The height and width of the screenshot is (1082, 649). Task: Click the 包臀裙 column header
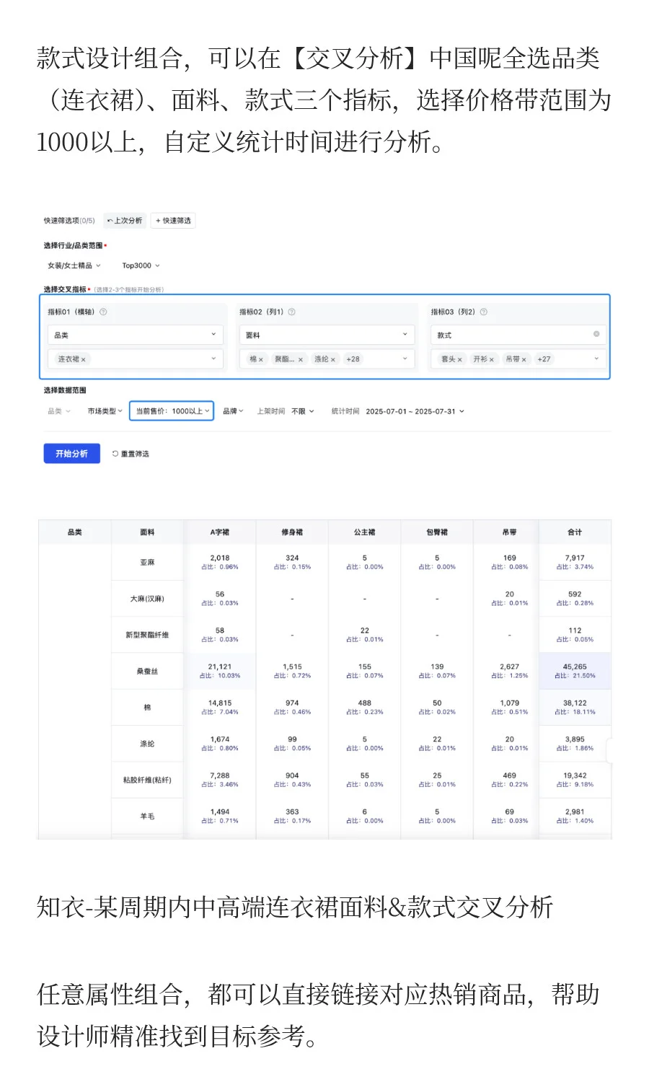pyautogui.click(x=437, y=532)
